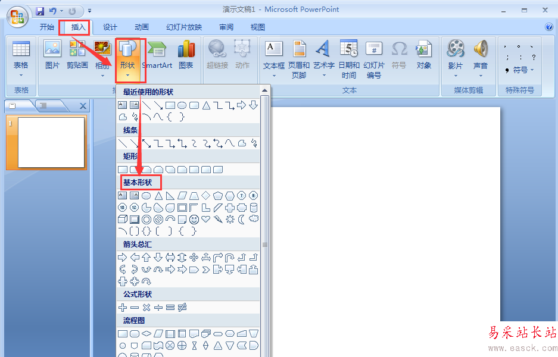This screenshot has width=558, height=357.
Task: Expand the 相册 photo album dropdown
Action: (x=102, y=76)
